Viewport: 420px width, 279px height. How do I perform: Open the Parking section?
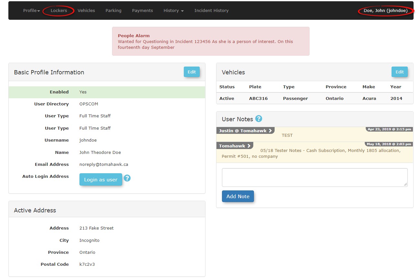coord(113,11)
